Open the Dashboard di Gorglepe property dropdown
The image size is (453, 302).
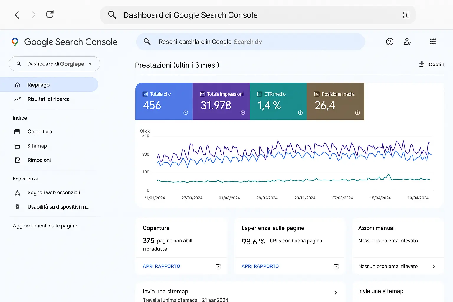click(x=54, y=64)
